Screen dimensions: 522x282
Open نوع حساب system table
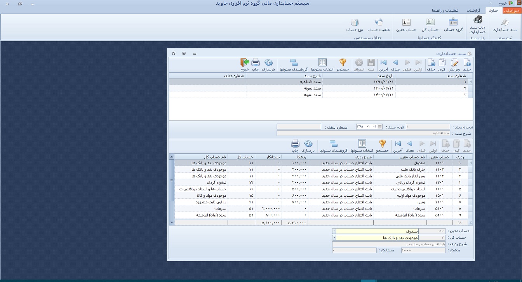coord(355,25)
